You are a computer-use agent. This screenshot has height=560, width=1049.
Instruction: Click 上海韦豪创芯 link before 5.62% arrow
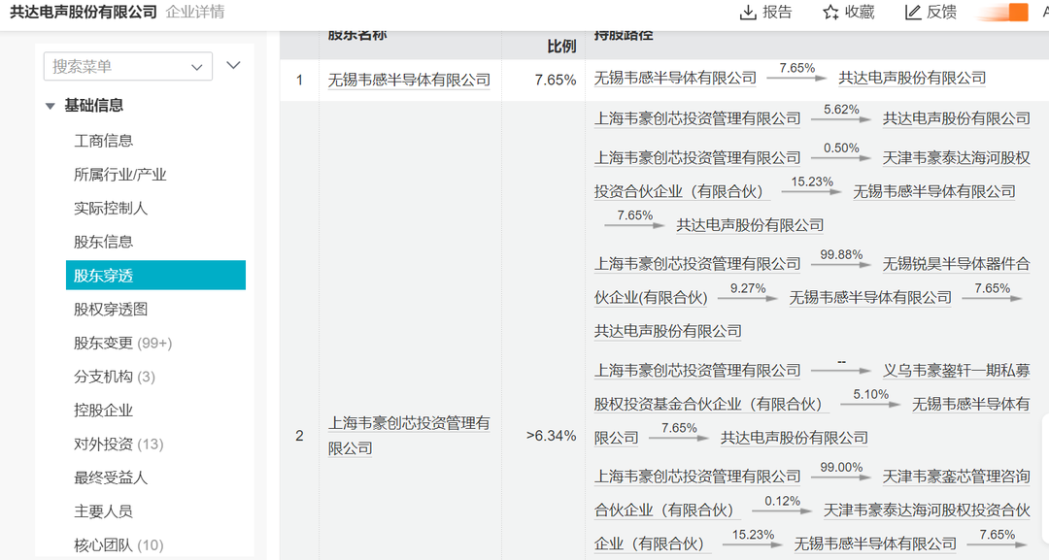pyautogui.click(x=697, y=118)
